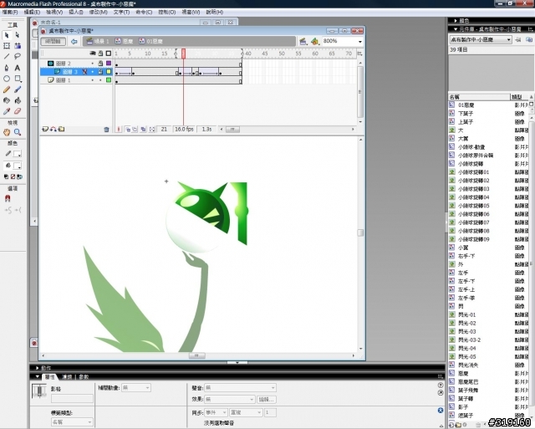Click the Center Frame button

point(119,130)
